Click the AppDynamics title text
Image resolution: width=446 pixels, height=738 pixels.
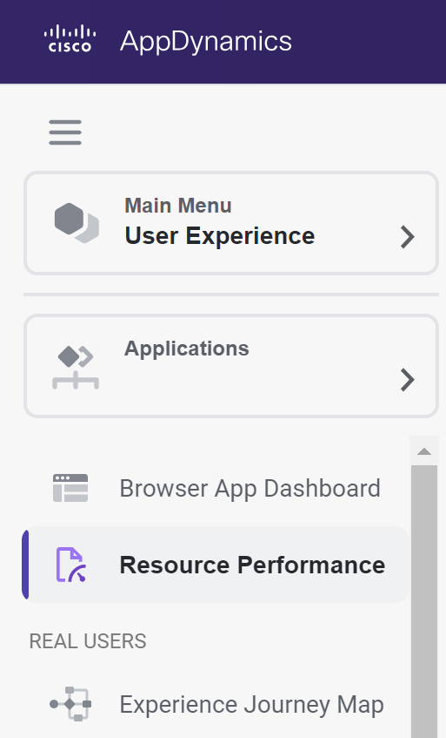[206, 41]
